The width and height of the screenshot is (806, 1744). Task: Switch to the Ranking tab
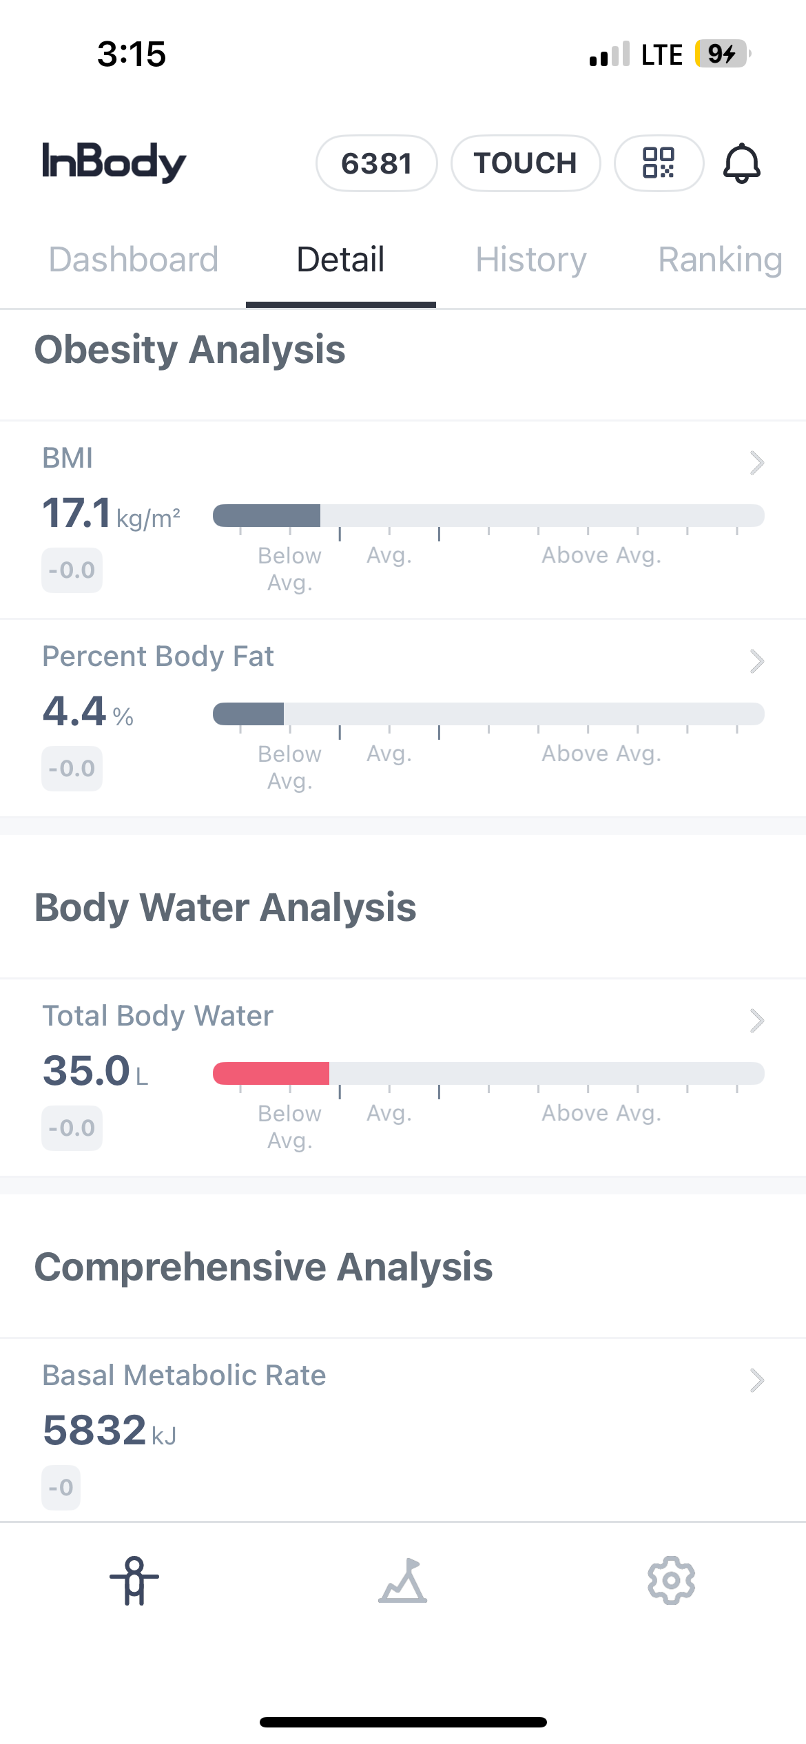(x=720, y=260)
